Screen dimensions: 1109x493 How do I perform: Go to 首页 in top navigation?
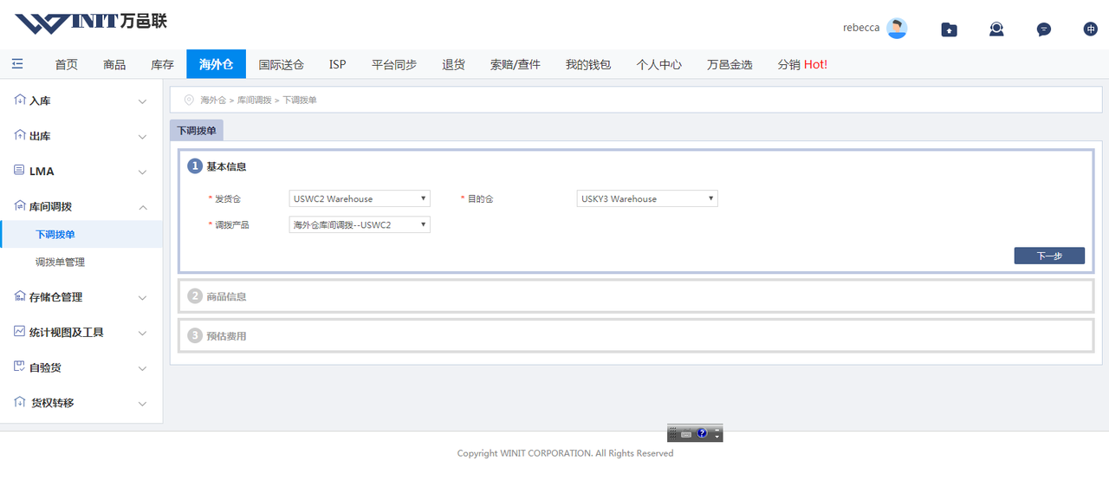(67, 64)
